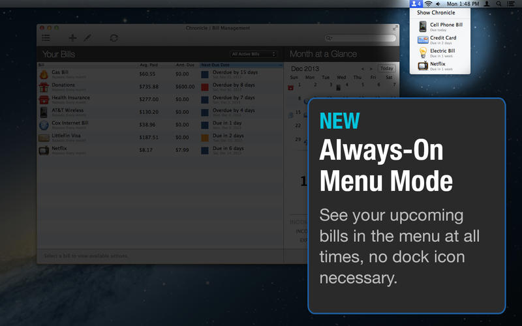Click the list view toolbar icon
Viewport: 522px width, 326px height.
pyautogui.click(x=46, y=38)
